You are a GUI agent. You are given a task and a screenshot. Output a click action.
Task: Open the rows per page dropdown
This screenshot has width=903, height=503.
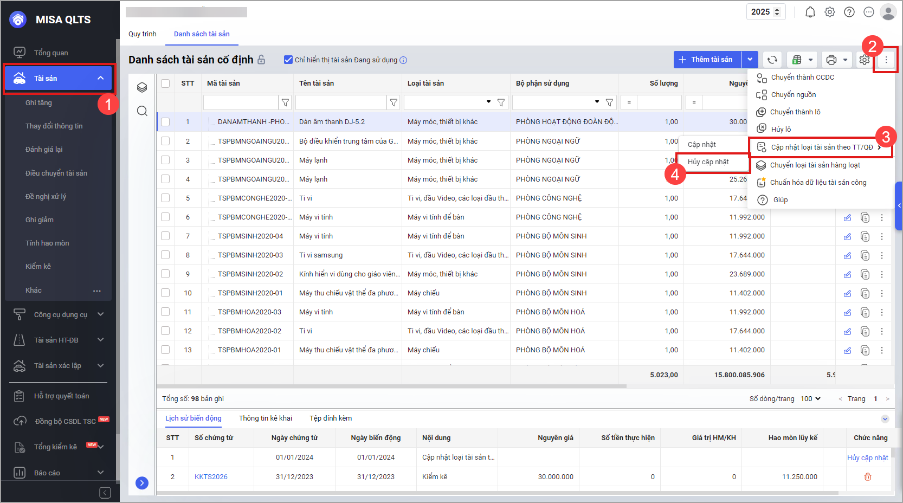pyautogui.click(x=810, y=399)
